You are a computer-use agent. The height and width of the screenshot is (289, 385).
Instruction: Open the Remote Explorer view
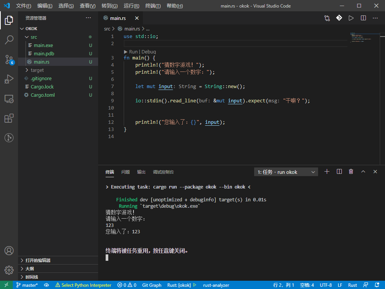[x=9, y=99]
